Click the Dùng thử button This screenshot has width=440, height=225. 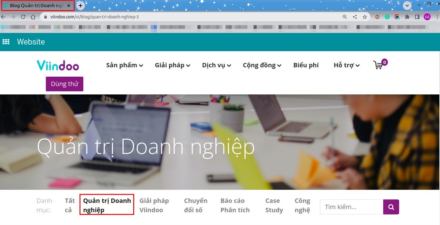(64, 84)
